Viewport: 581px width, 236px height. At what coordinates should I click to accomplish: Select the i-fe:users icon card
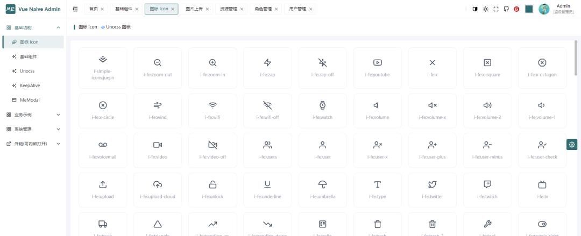coord(267,150)
